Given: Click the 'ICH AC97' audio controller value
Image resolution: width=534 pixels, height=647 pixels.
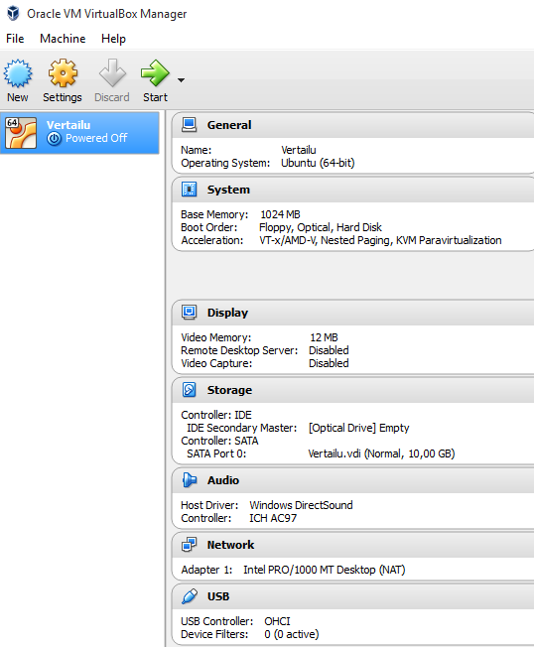Looking at the screenshot, I should 273,518.
